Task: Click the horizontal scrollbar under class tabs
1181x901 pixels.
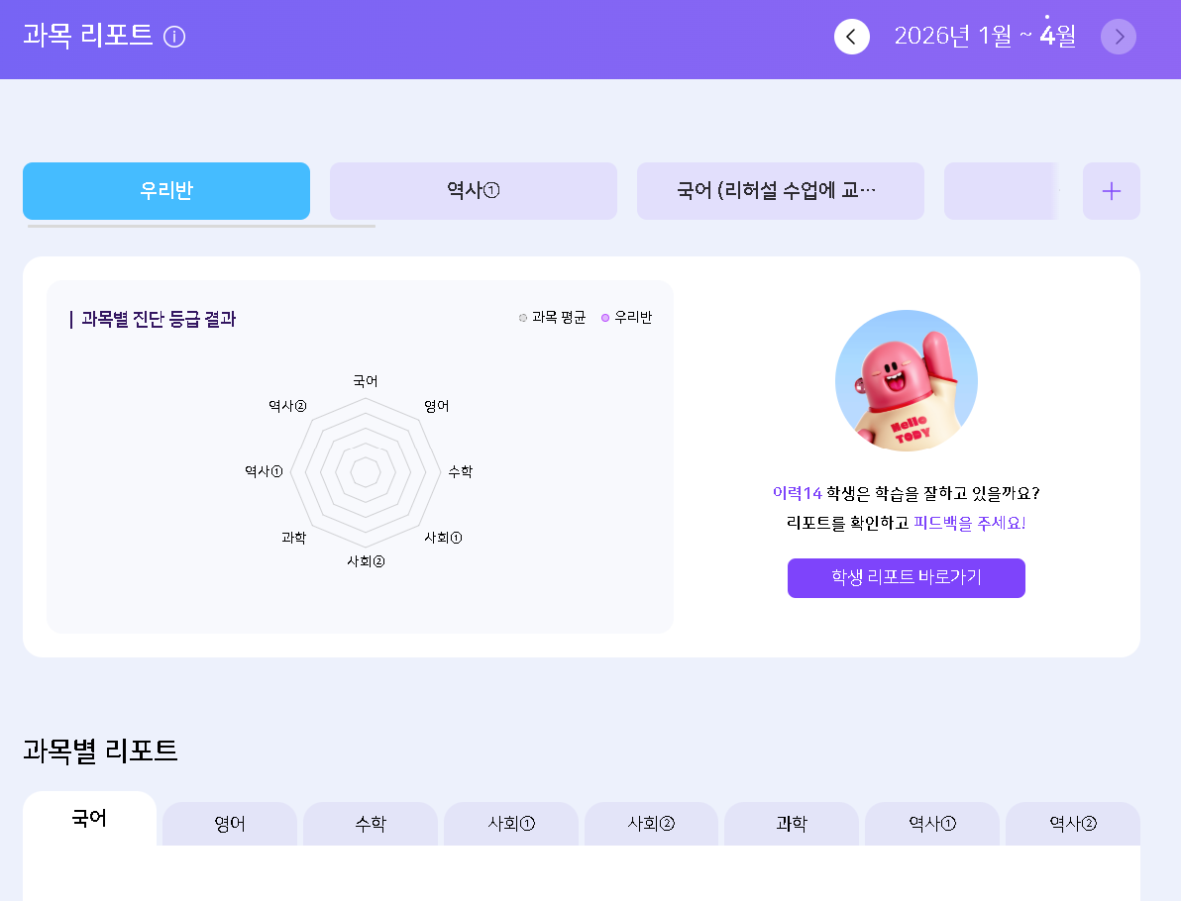Action: click(x=201, y=226)
